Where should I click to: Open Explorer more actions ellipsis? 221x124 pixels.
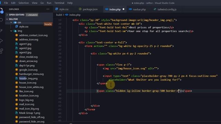click(x=48, y=9)
